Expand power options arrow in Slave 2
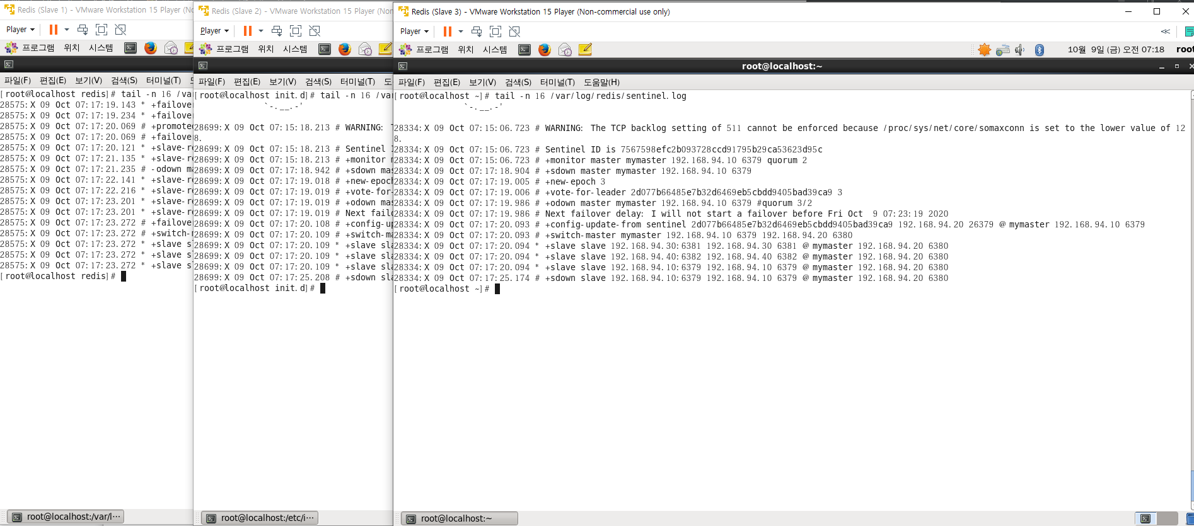This screenshot has width=1194, height=526. 261,31
